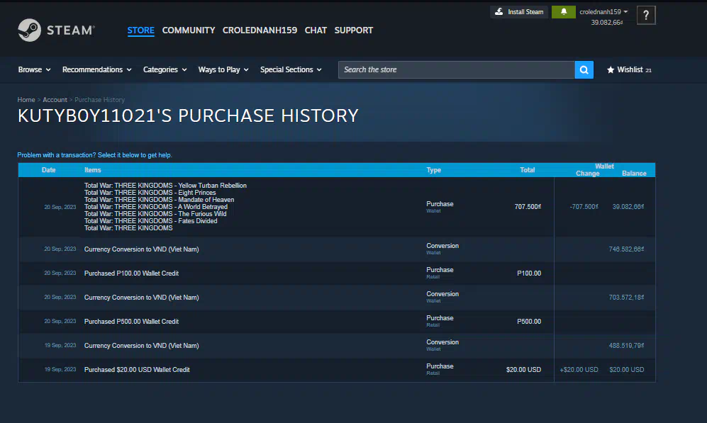Image resolution: width=707 pixels, height=423 pixels.
Task: Open the Purchased $20.00 USD Wallet Credit transaction
Action: [137, 370]
